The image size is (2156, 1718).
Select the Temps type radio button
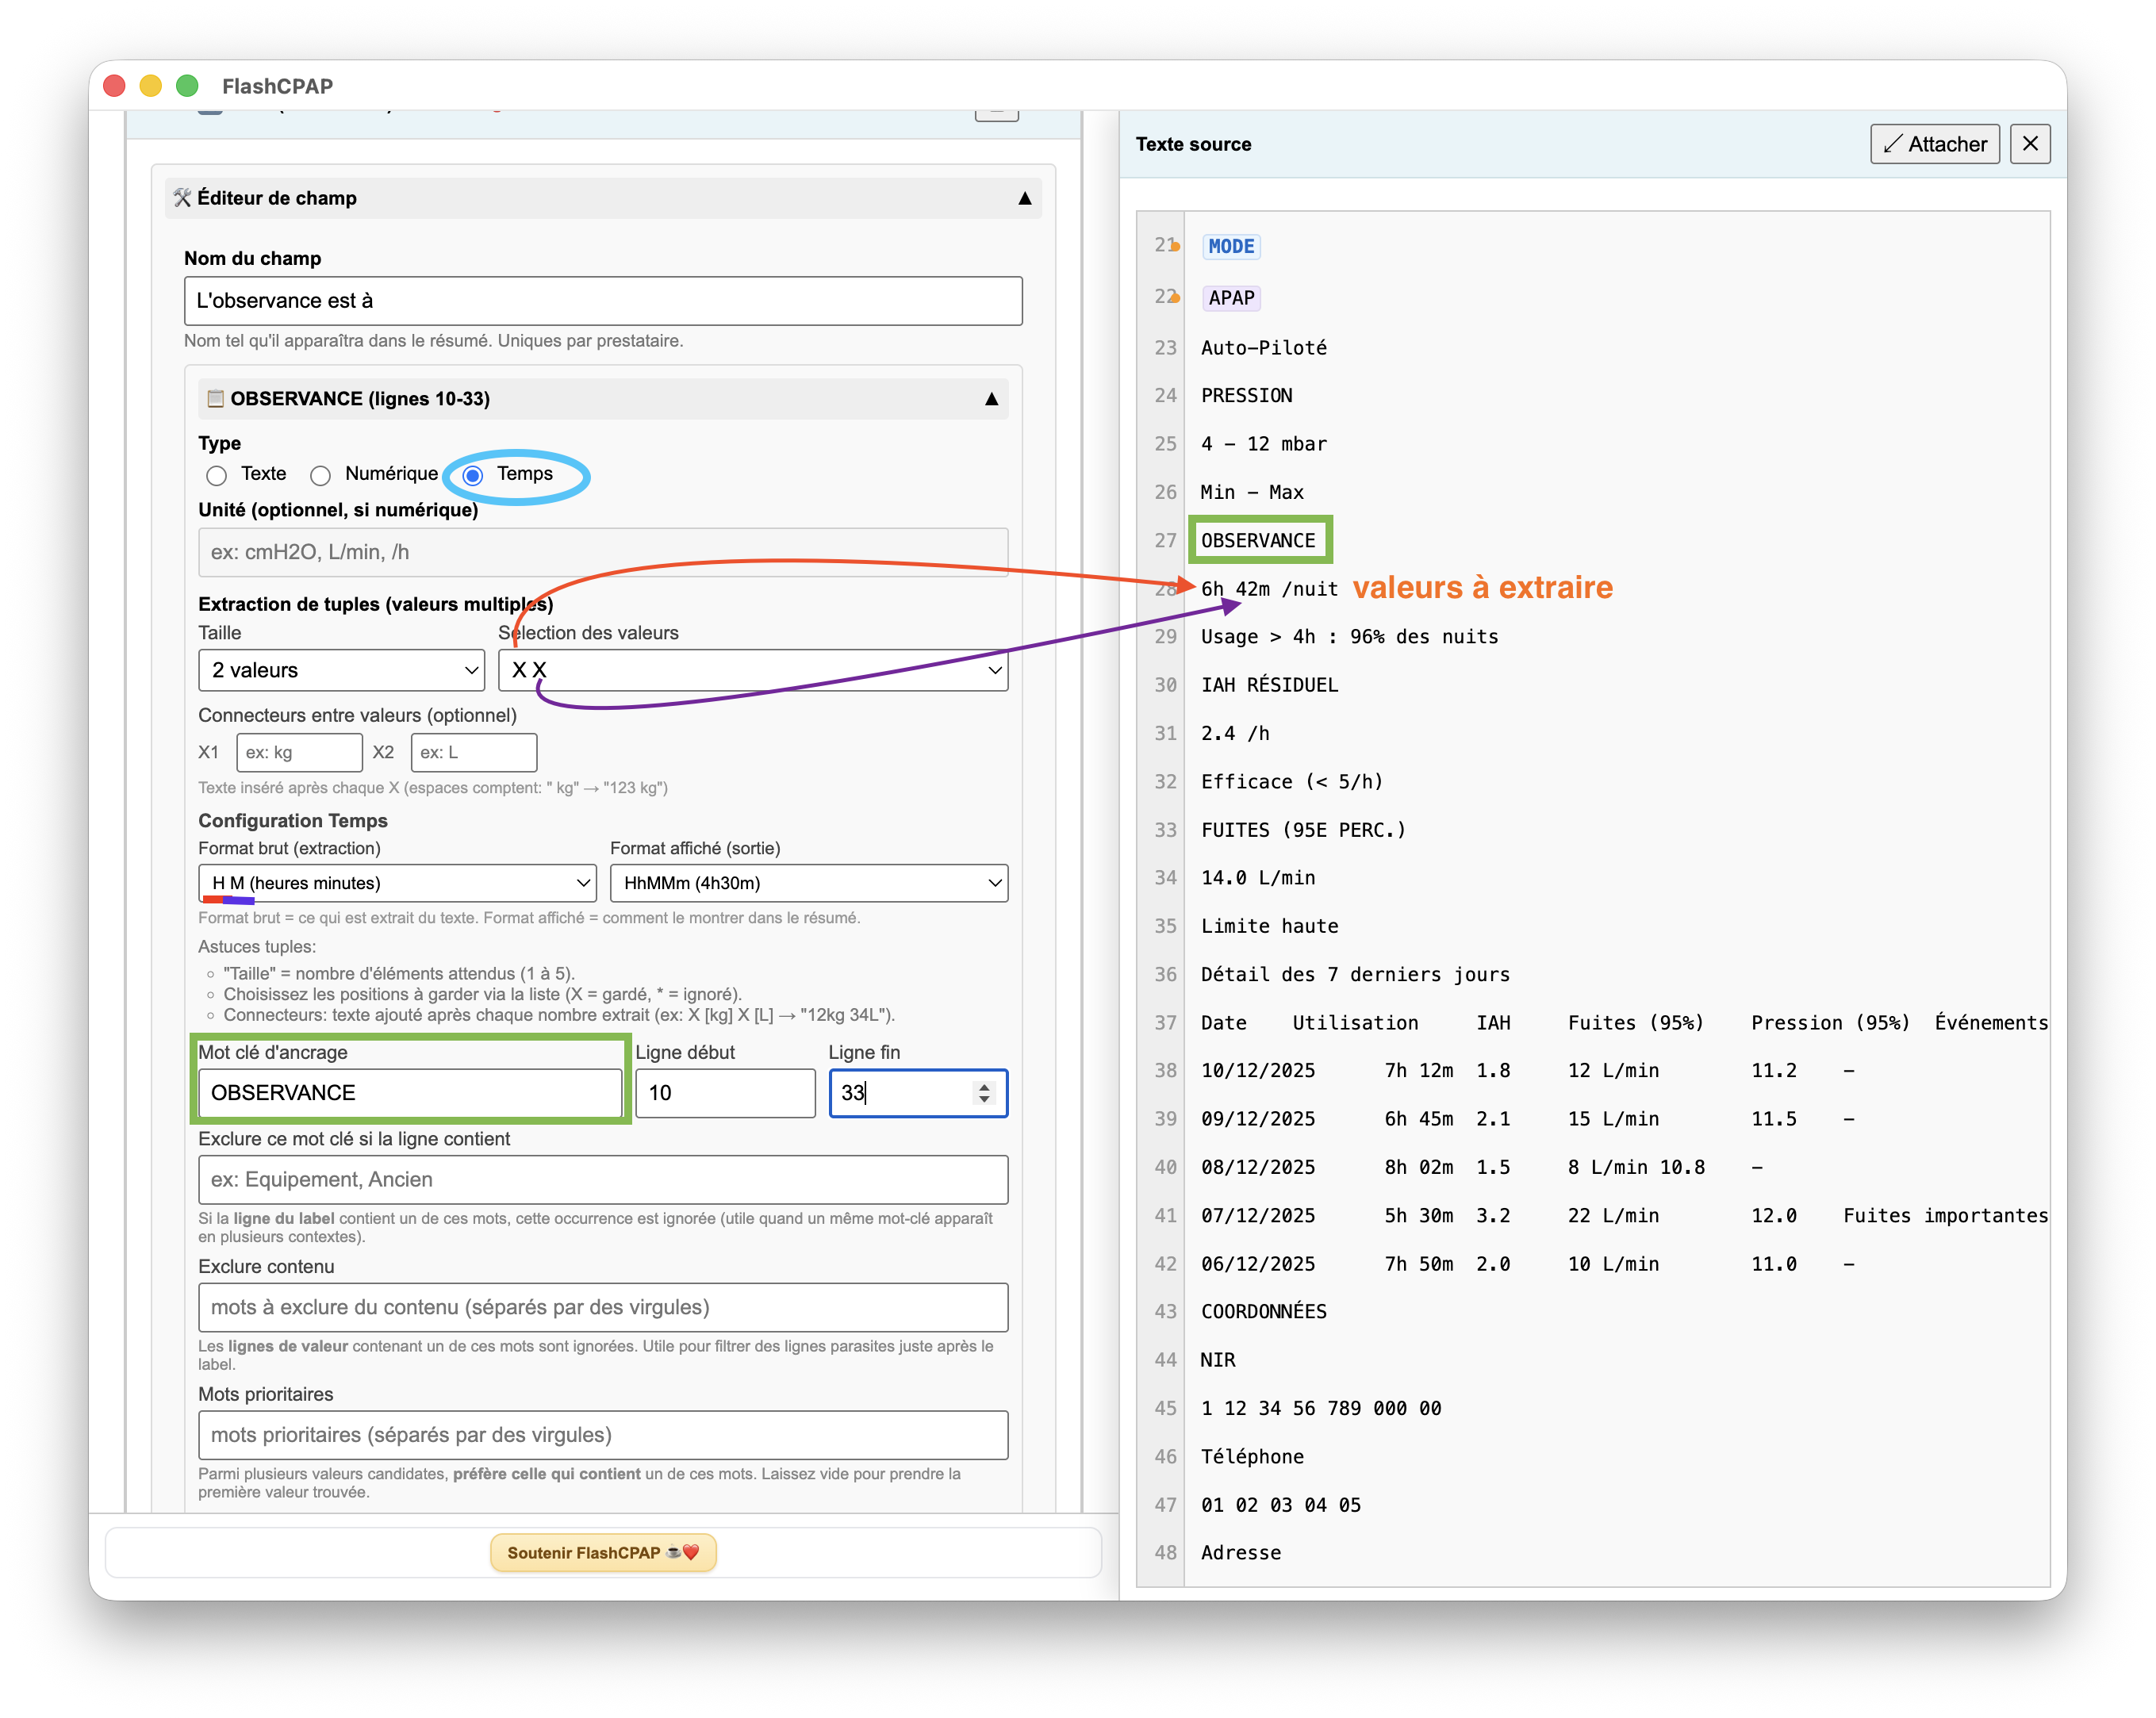click(474, 475)
